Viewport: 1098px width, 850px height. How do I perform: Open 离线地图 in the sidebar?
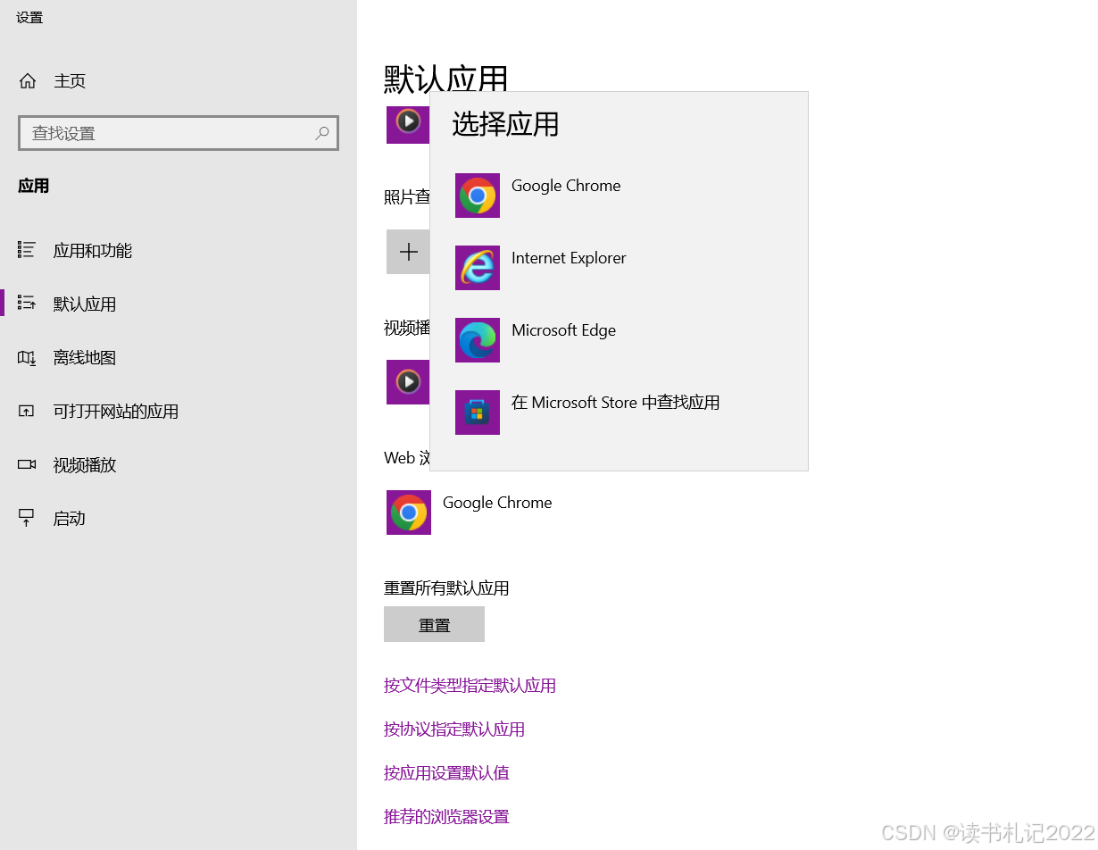[85, 358]
